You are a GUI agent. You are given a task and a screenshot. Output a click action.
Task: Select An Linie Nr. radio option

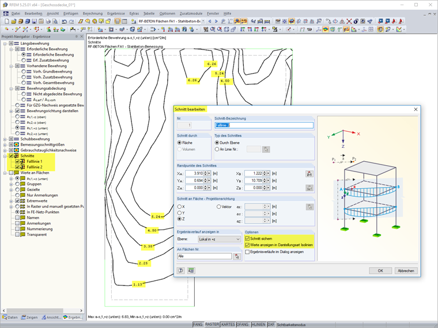pos(217,149)
